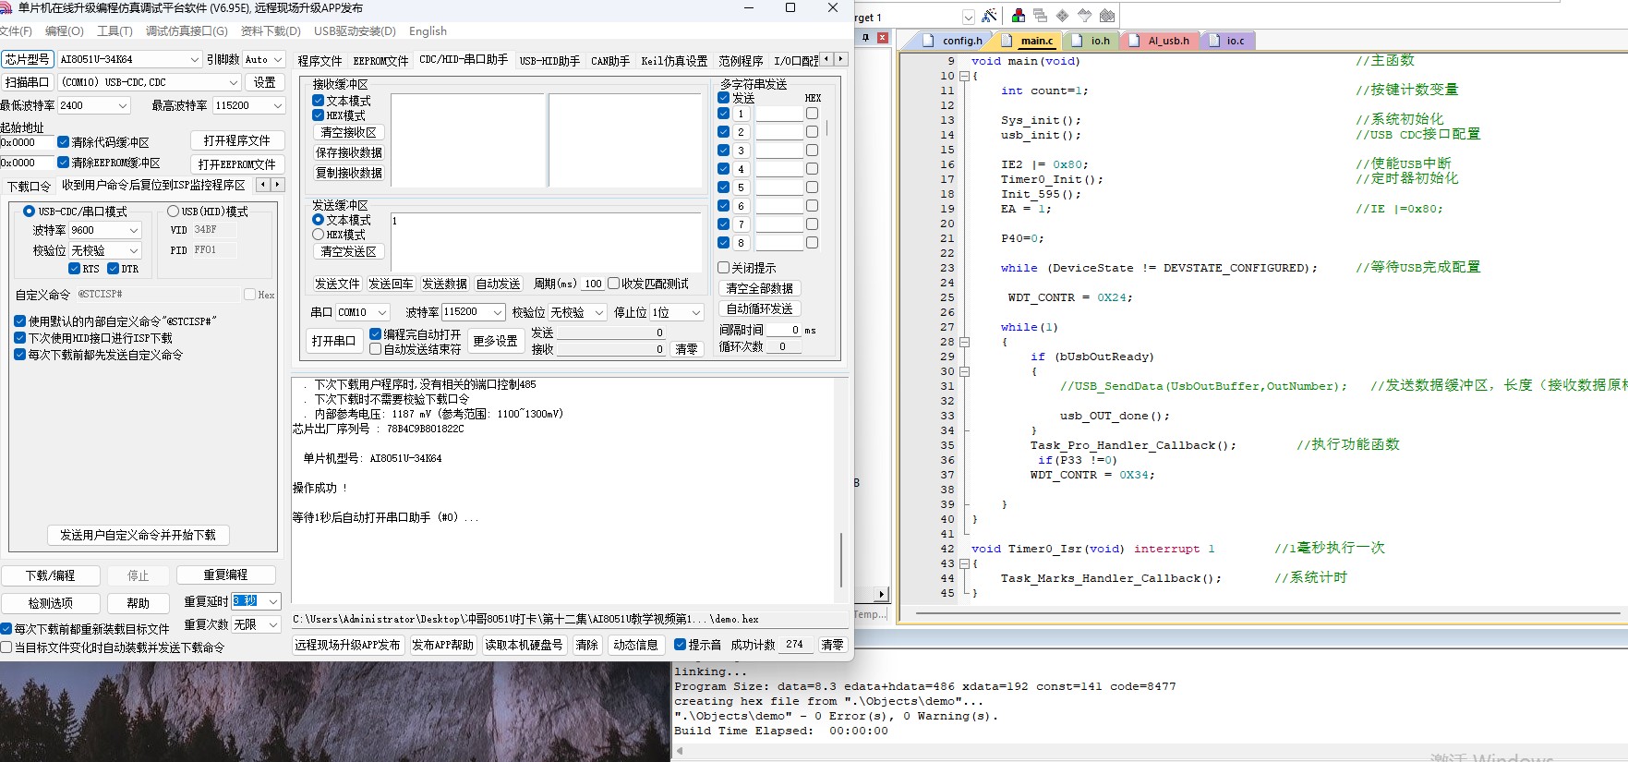Open Options for Target wand icon

coord(989,16)
